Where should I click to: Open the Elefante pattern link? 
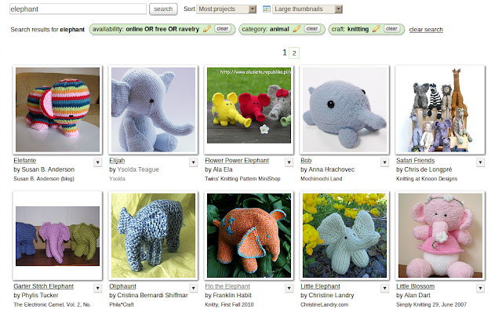[x=24, y=160]
